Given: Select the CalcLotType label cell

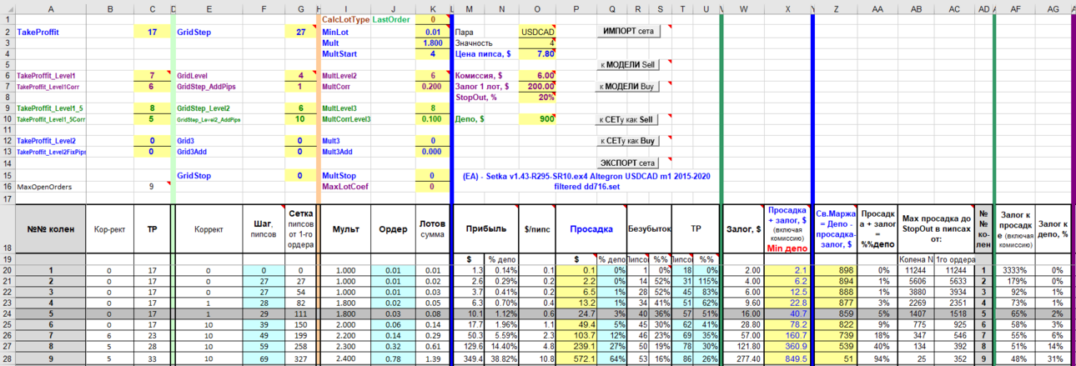Looking at the screenshot, I should (x=344, y=19).
